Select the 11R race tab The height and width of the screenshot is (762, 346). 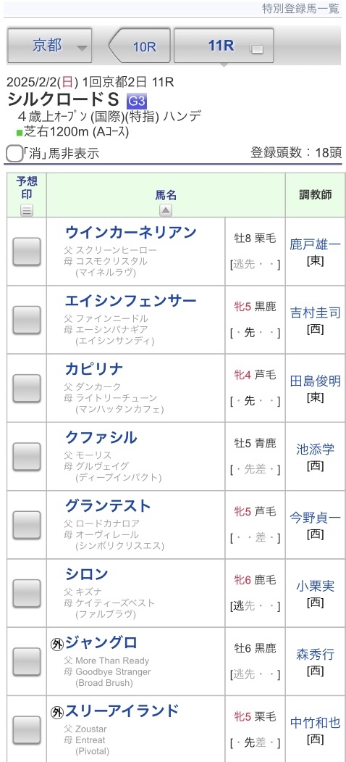[x=224, y=46]
